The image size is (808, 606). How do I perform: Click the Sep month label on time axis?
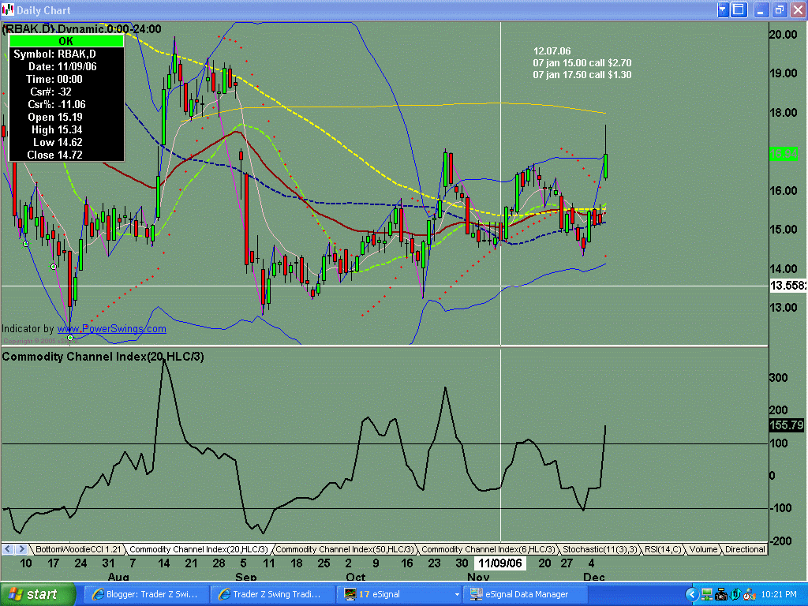tap(246, 577)
